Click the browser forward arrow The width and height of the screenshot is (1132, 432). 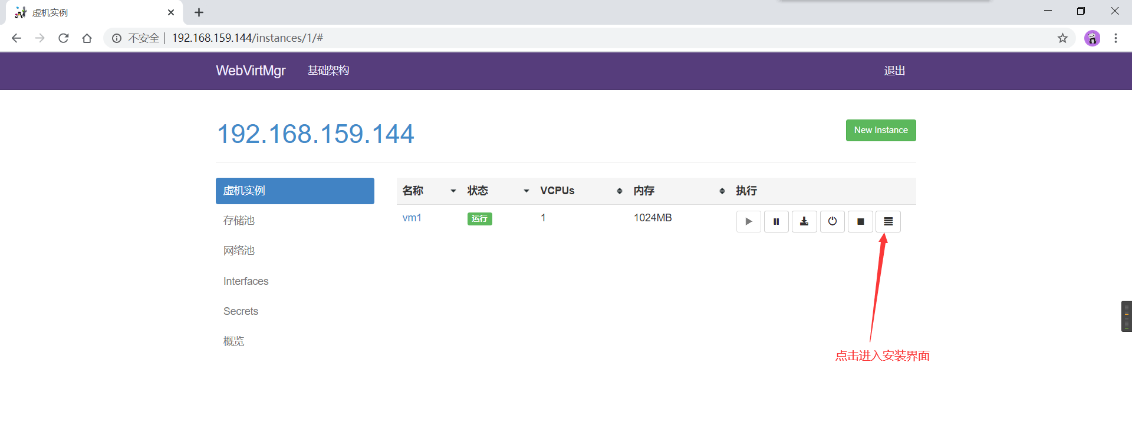click(x=40, y=38)
